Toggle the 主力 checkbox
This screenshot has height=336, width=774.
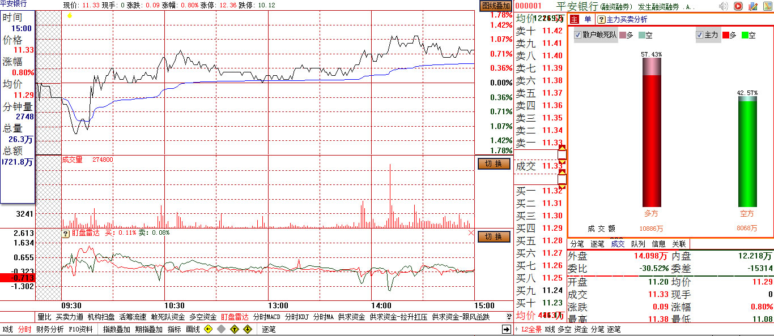tap(699, 35)
